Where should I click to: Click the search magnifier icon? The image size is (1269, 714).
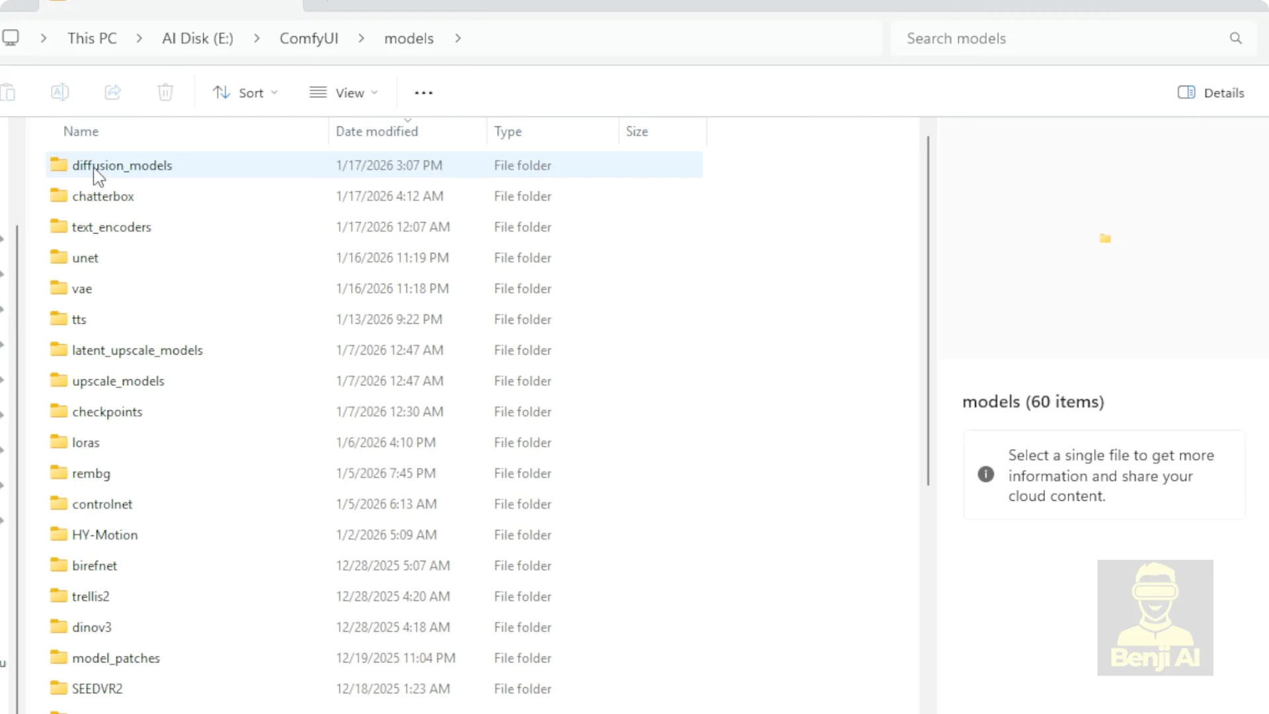tap(1235, 38)
